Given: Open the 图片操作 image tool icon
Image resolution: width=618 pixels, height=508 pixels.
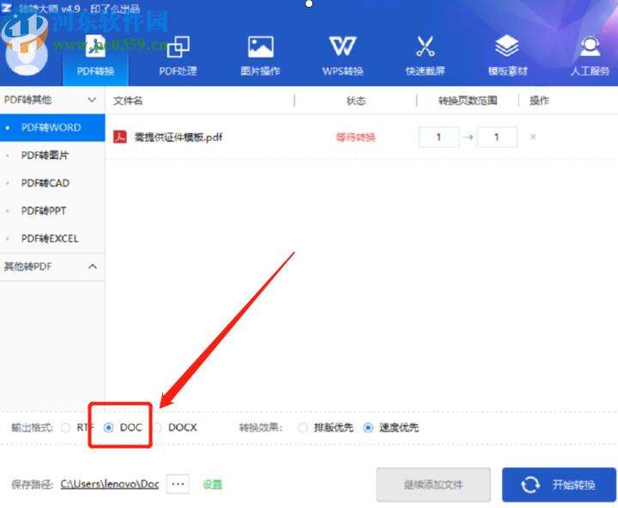Looking at the screenshot, I should (261, 46).
